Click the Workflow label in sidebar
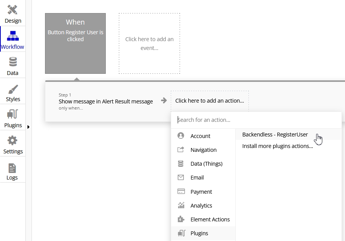The image size is (345, 241). [x=12, y=47]
